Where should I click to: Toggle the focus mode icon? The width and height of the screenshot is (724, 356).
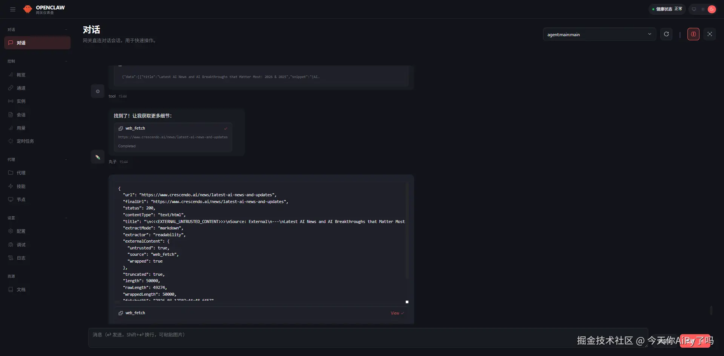710,34
